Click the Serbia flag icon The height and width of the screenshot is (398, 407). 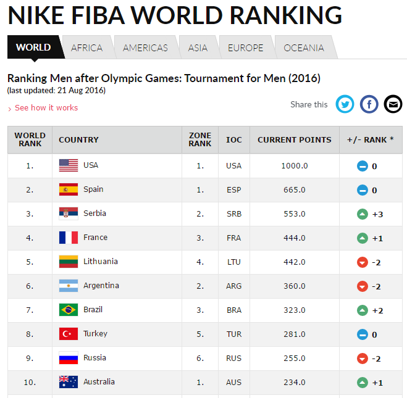tap(69, 214)
